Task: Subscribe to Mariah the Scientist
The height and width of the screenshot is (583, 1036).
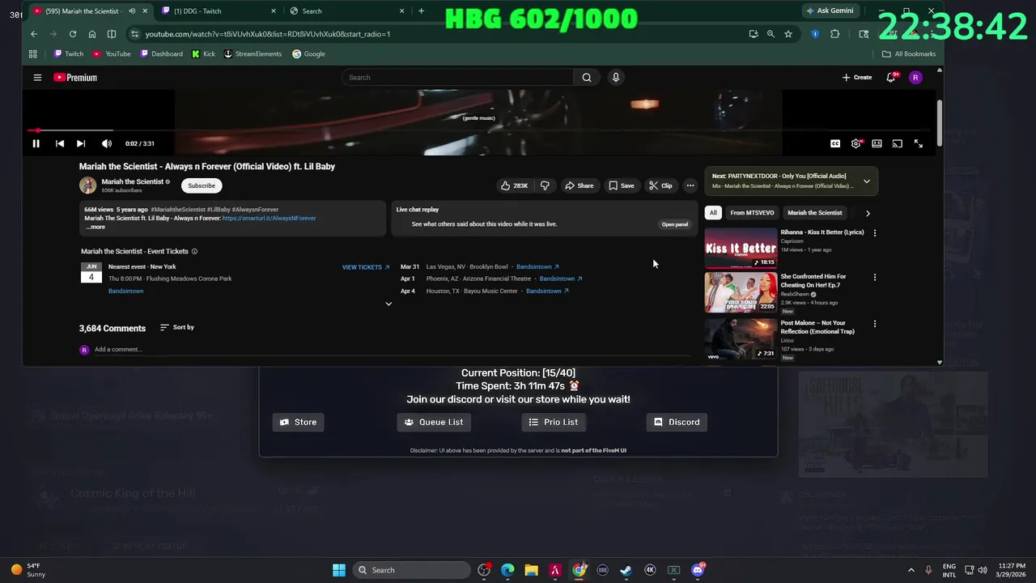Action: click(x=202, y=185)
